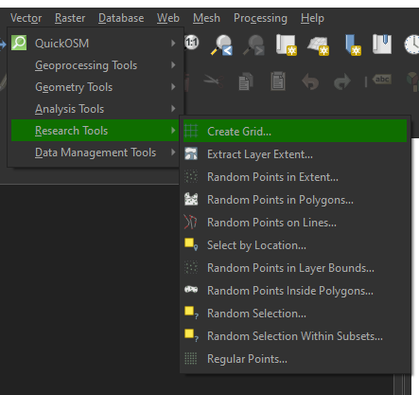The image size is (419, 395).
Task: Click the New Map View icon
Action: [287, 45]
